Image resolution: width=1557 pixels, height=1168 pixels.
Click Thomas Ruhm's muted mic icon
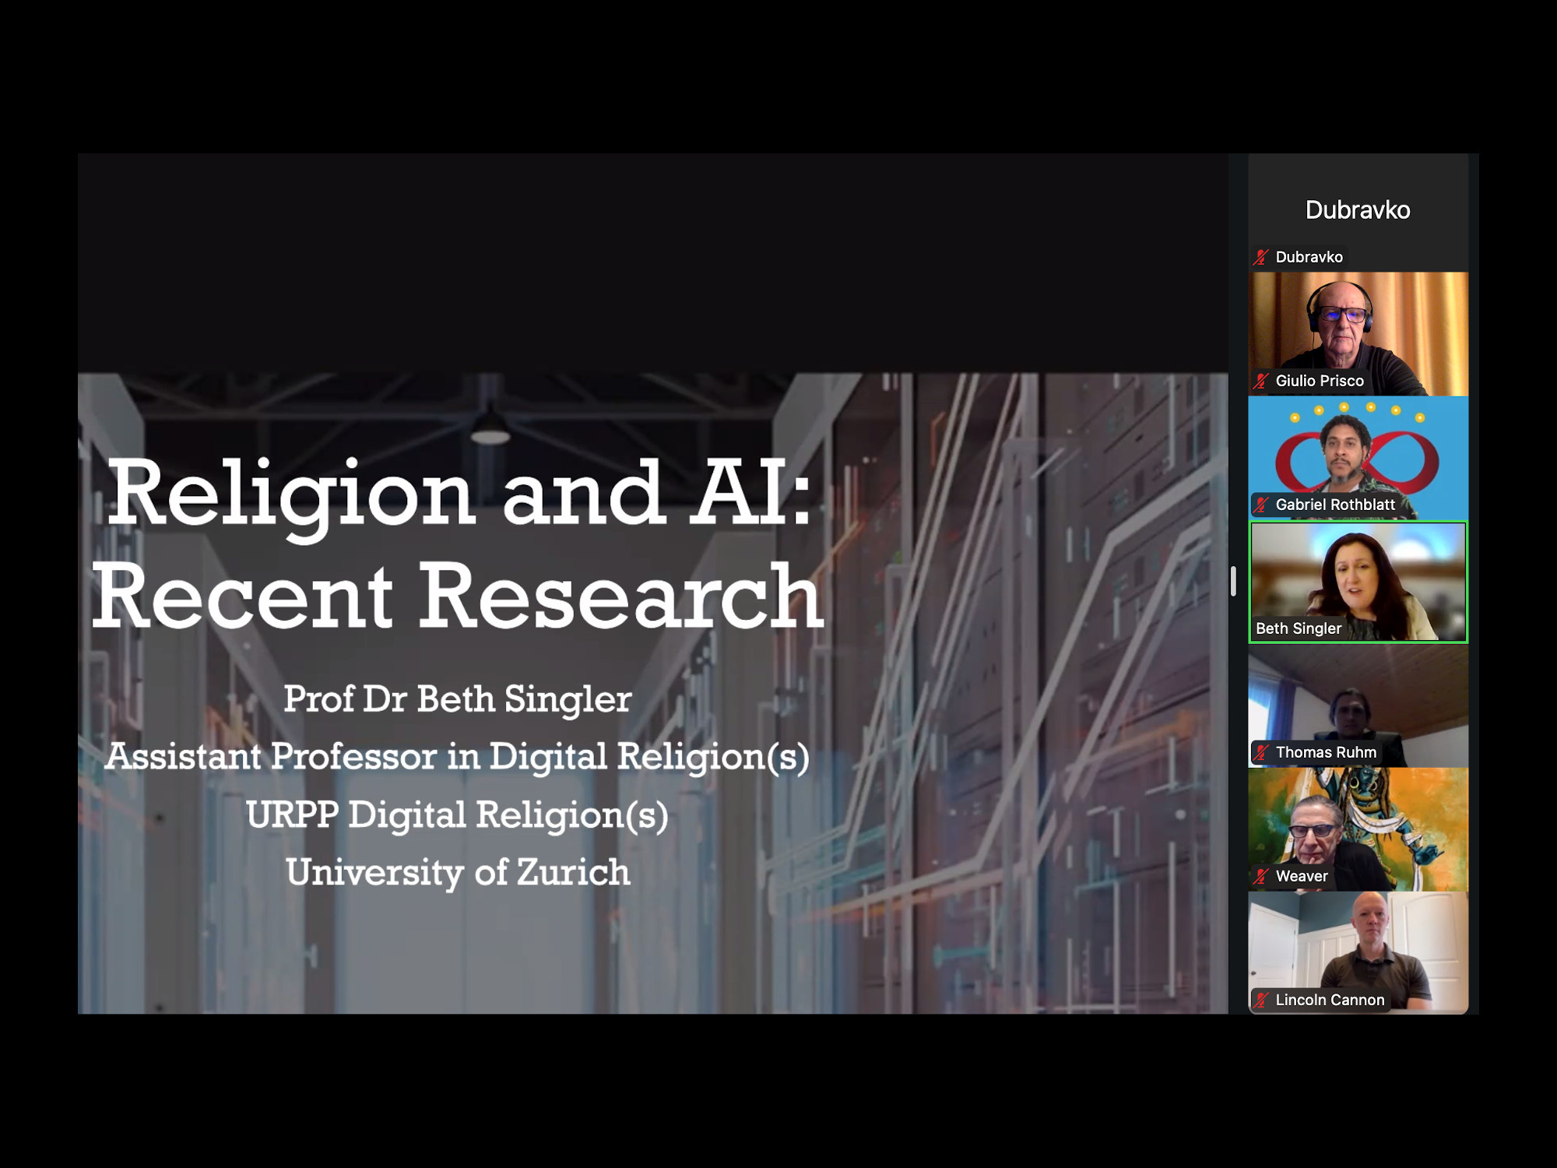1261,752
